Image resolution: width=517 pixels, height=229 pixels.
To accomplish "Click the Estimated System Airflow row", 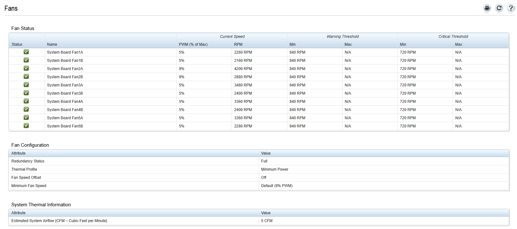I will click(59, 221).
